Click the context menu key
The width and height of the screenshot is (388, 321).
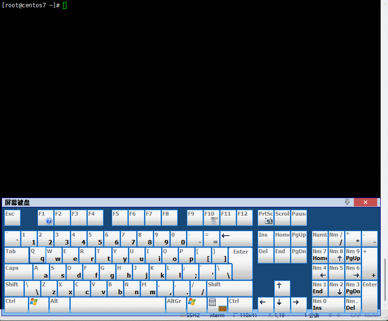pyautogui.click(x=217, y=305)
